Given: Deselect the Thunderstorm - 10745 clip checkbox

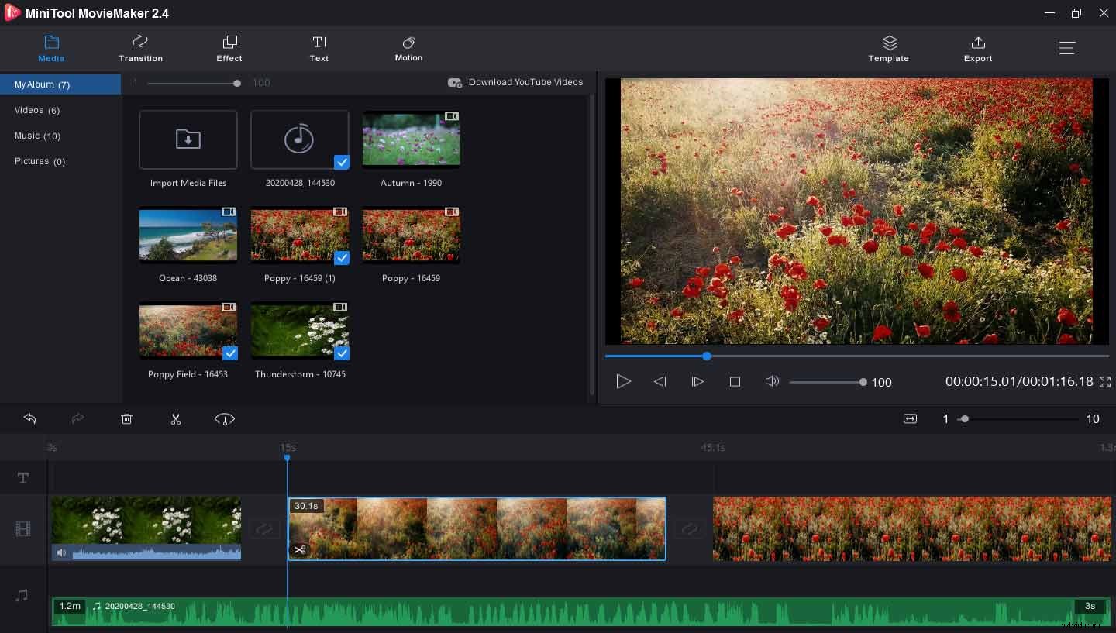Looking at the screenshot, I should tap(342, 353).
